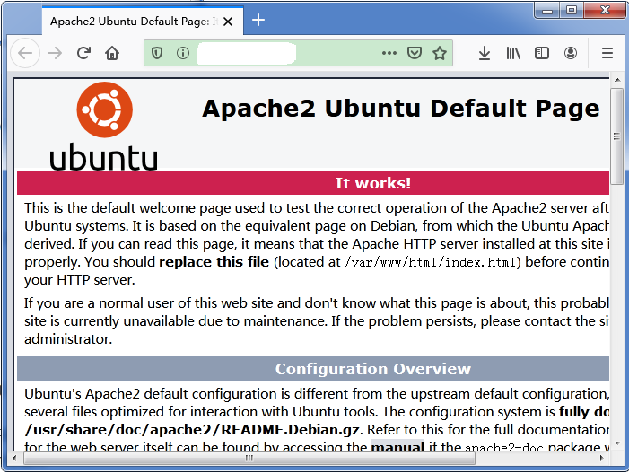
Task: Toggle the sidebar view
Action: click(542, 53)
